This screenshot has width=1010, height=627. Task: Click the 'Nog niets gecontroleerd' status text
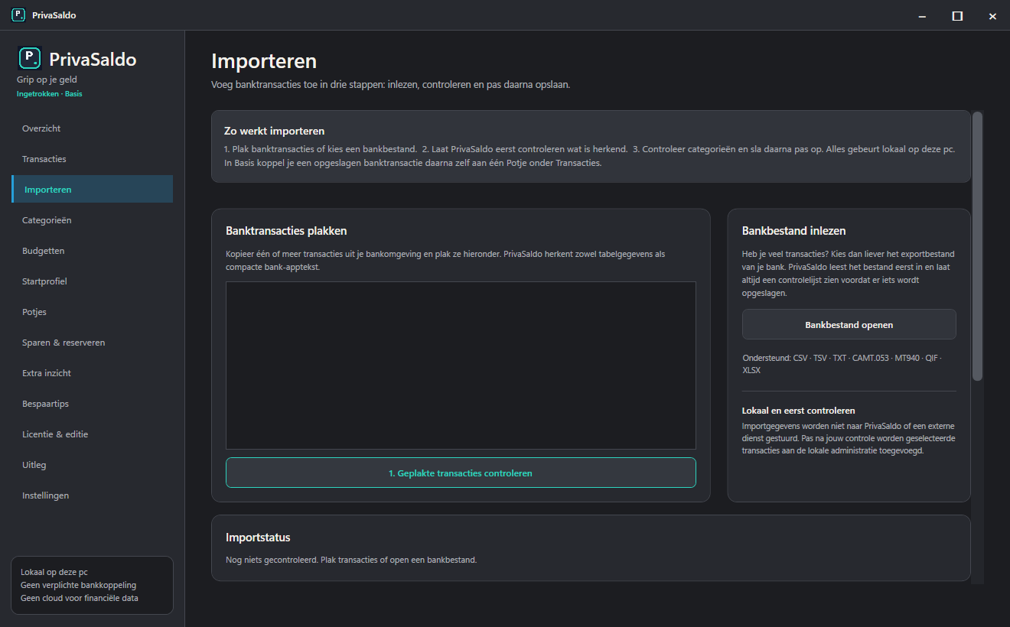coord(351,560)
